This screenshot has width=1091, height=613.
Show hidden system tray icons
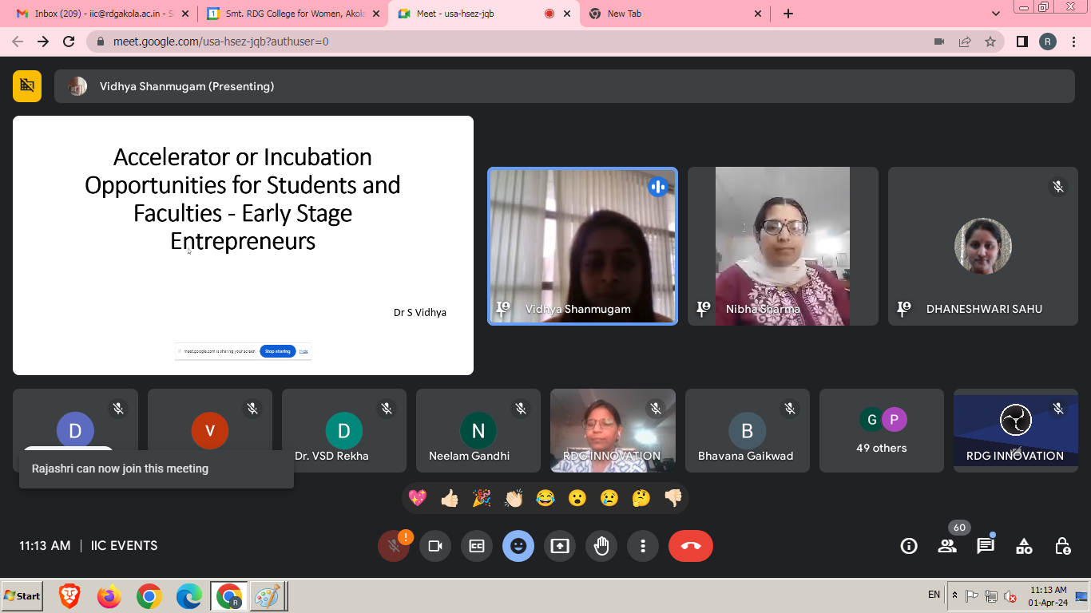(955, 595)
